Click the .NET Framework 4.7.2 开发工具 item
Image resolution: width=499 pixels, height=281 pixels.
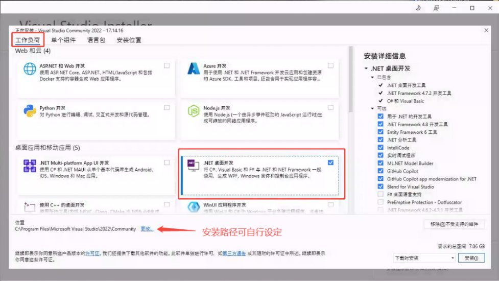419,93
